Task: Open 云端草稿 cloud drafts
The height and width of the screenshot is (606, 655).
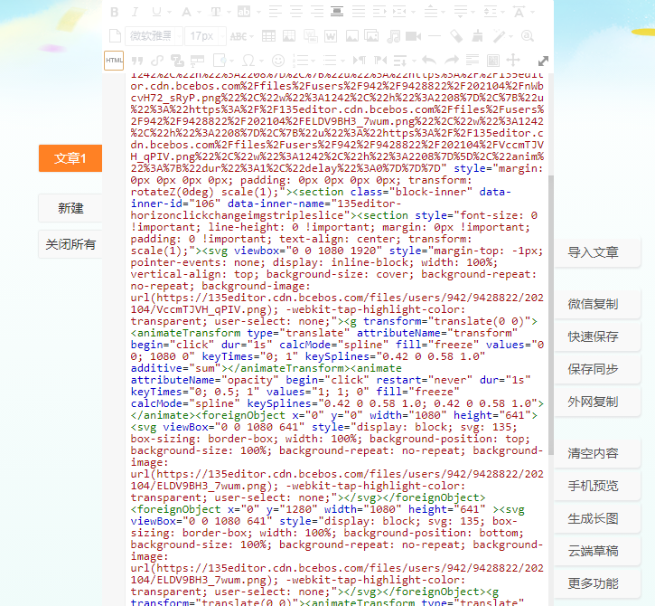Action: pyautogui.click(x=597, y=551)
